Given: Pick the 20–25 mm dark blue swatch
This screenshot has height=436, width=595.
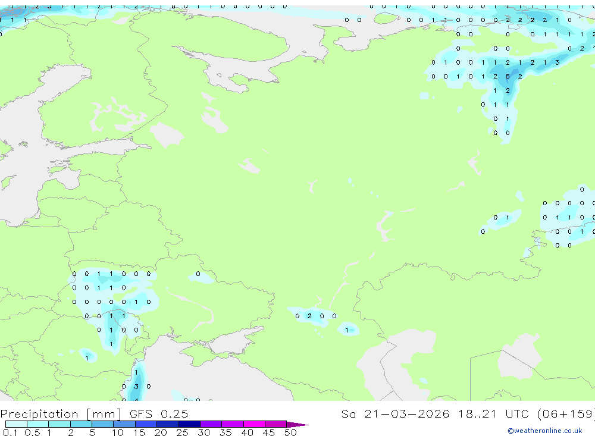Looking at the screenshot, I should pyautogui.click(x=168, y=424).
